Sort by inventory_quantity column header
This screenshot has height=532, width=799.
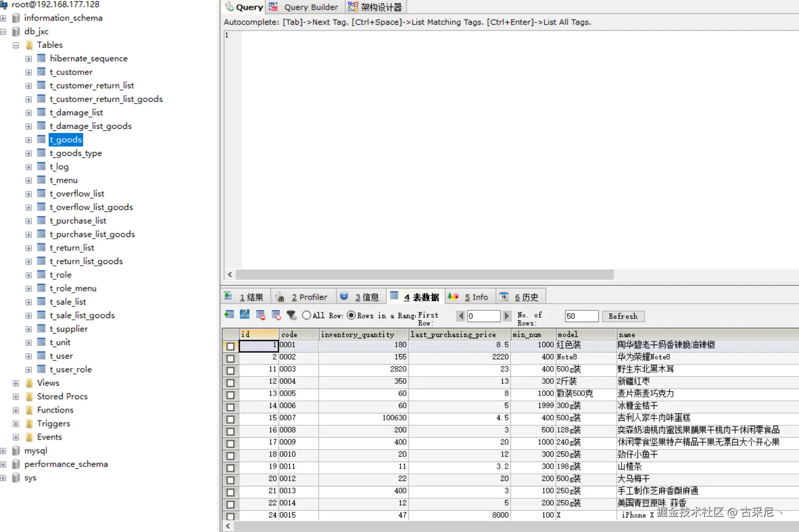(364, 334)
